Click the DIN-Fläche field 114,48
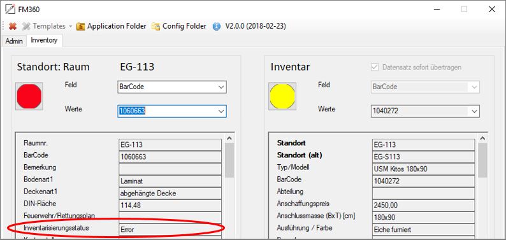Image resolution: width=506 pixels, height=240 pixels. click(x=170, y=205)
